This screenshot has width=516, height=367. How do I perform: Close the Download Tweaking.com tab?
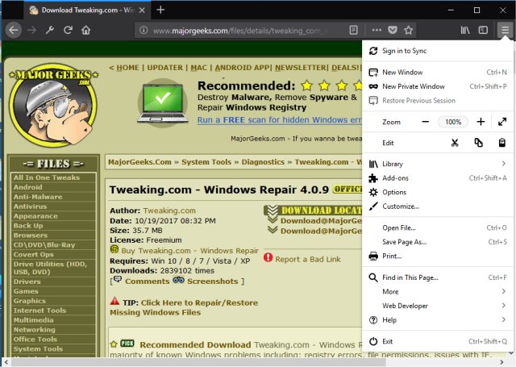(142, 10)
